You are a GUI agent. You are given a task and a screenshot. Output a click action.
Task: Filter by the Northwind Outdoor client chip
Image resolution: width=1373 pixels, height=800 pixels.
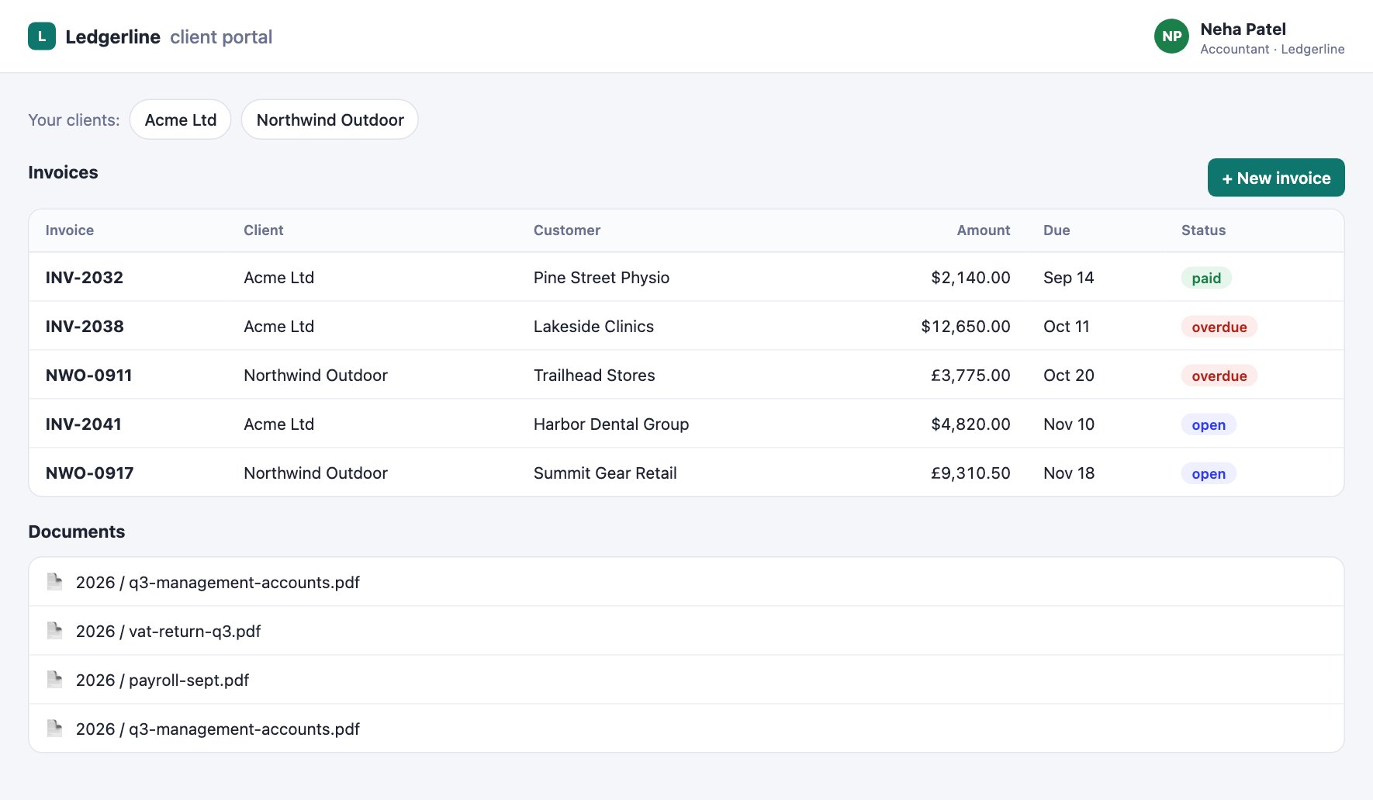point(330,119)
